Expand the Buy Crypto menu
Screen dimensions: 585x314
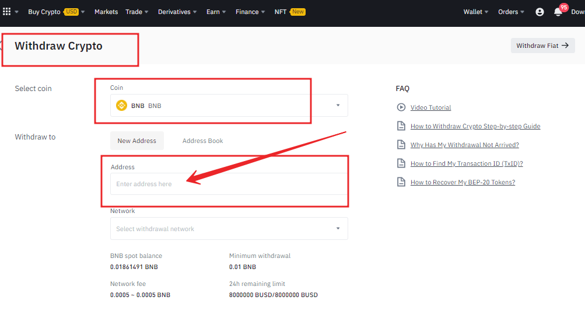pyautogui.click(x=56, y=12)
